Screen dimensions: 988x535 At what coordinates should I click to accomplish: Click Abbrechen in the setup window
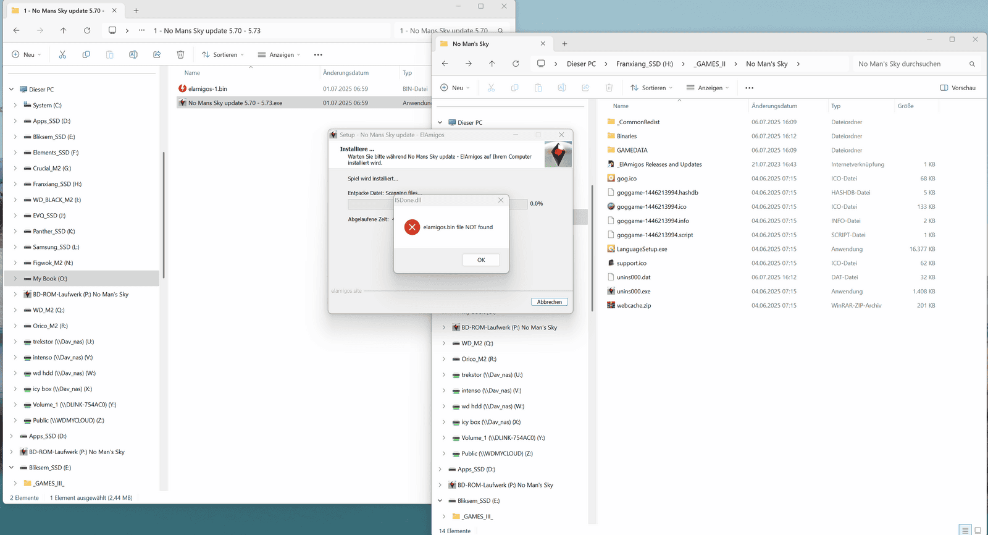tap(549, 302)
